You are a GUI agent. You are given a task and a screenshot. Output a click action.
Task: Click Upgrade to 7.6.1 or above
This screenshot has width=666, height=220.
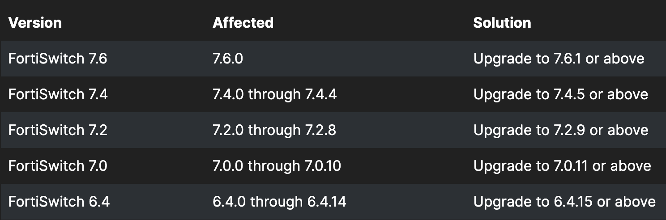(559, 59)
